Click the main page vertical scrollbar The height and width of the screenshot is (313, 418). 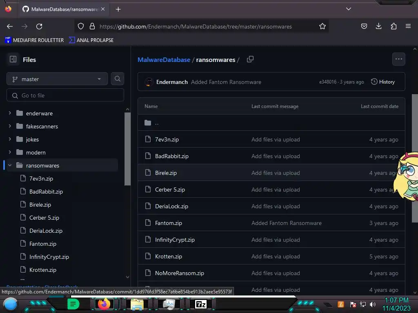coord(415,158)
